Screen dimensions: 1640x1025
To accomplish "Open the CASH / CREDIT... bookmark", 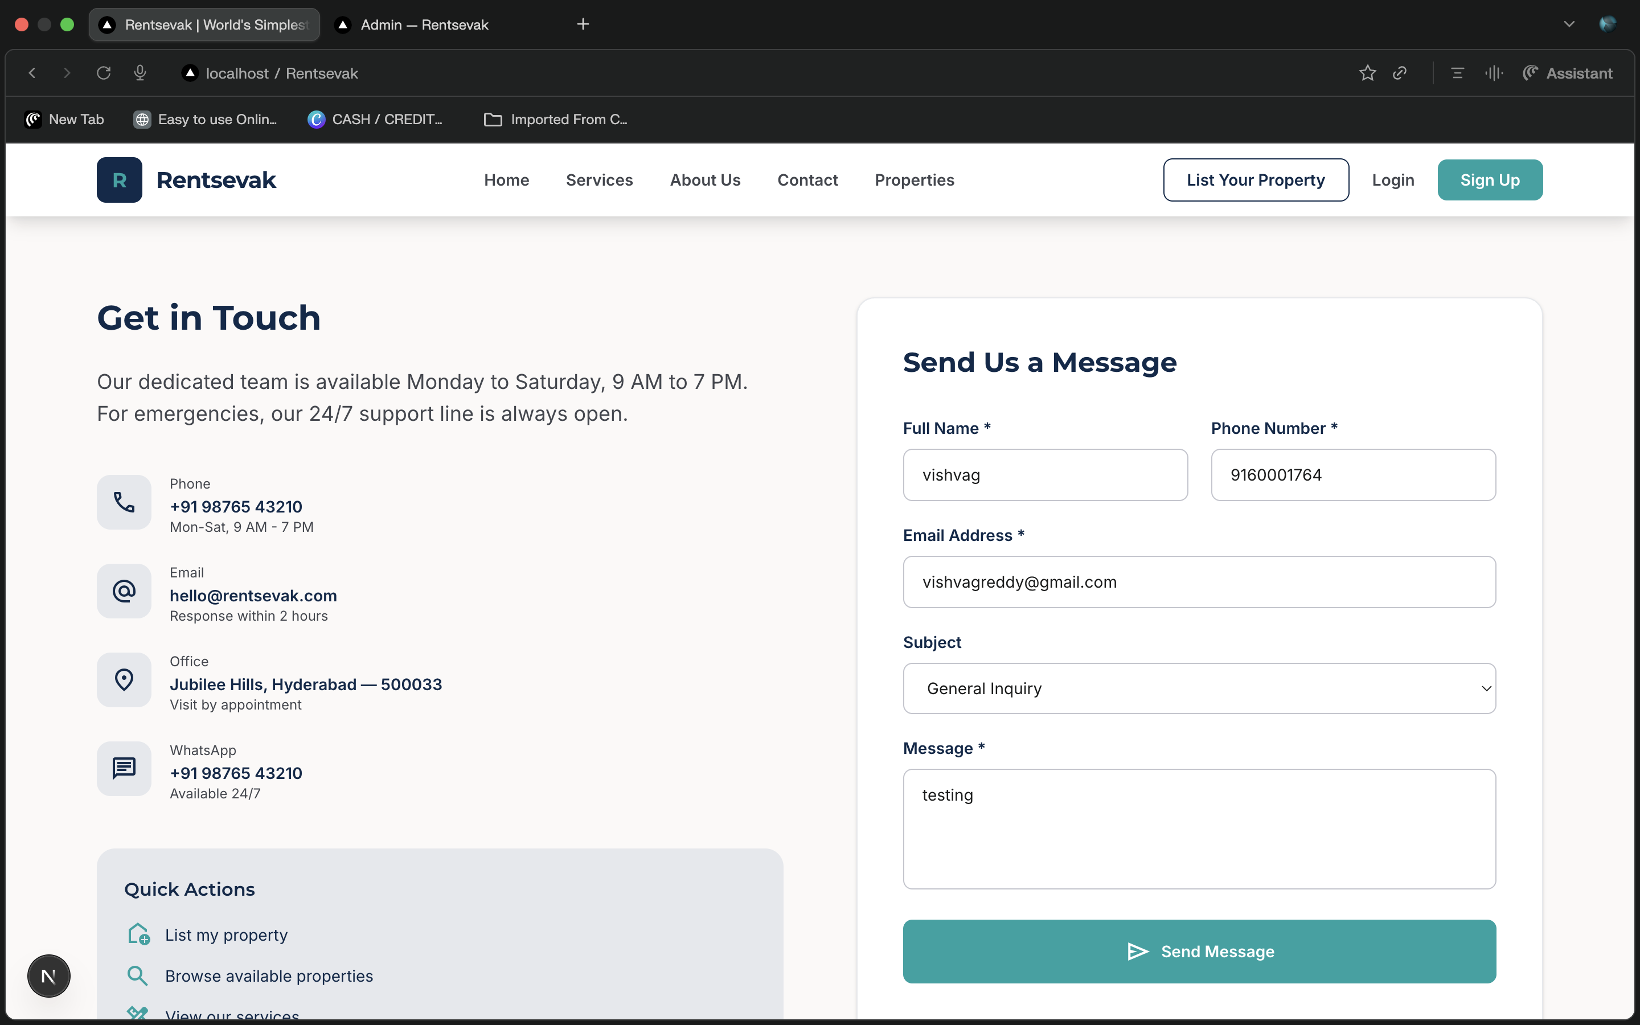I will (x=375, y=120).
